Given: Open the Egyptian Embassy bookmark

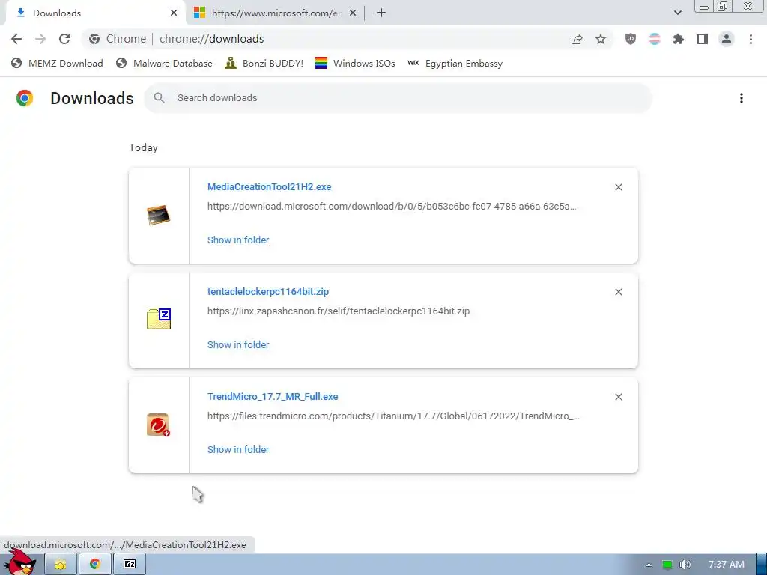Looking at the screenshot, I should point(455,64).
